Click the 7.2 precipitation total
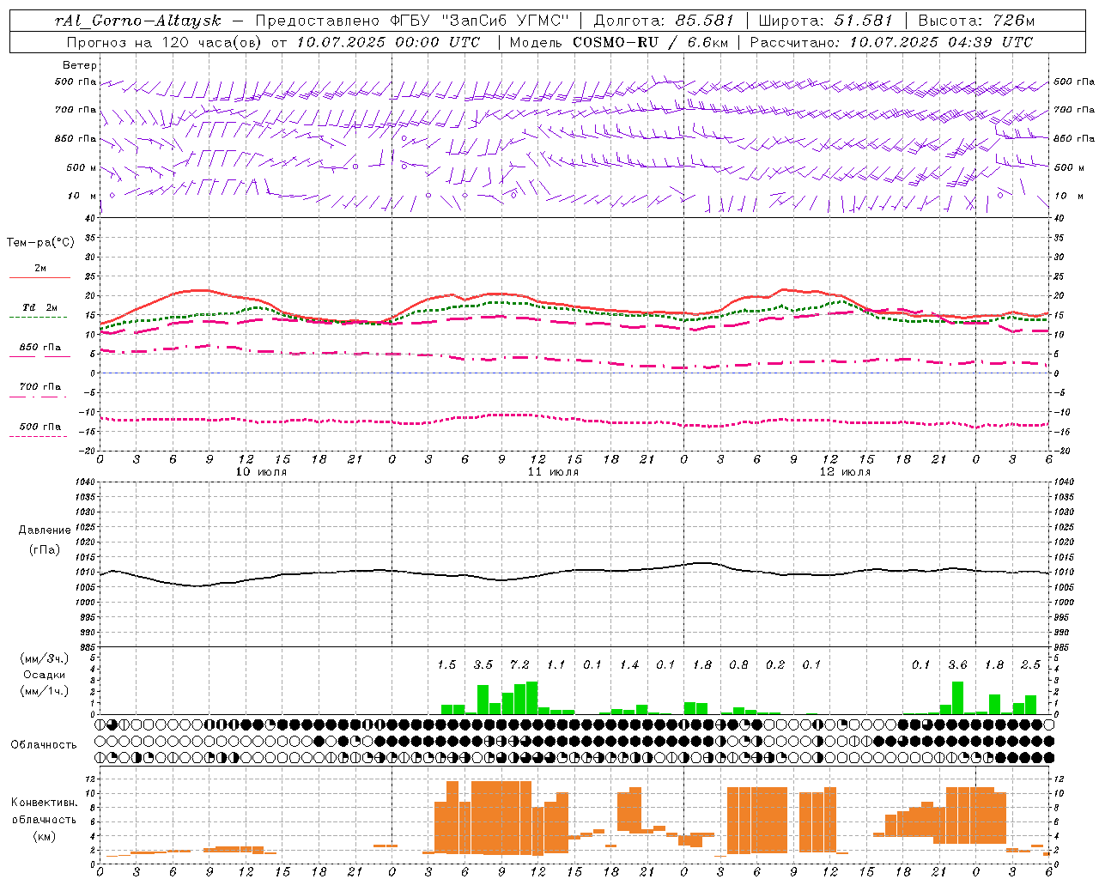 tap(519, 665)
